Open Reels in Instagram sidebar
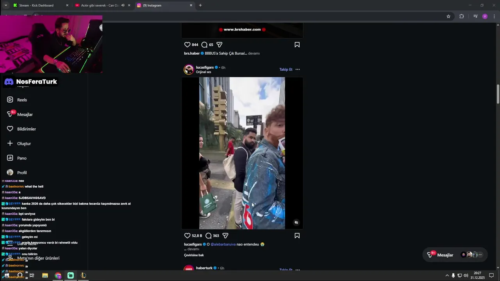500x281 pixels. point(17,100)
